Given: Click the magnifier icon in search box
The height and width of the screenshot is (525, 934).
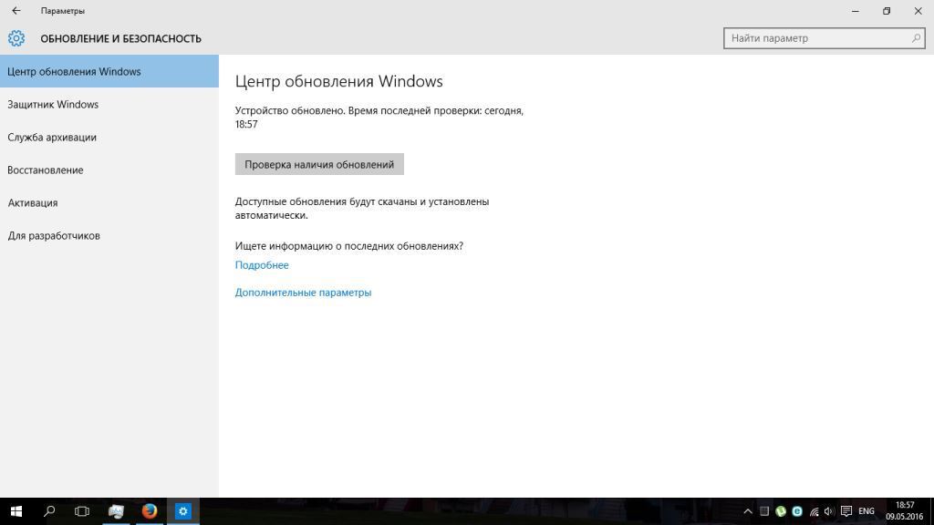Looking at the screenshot, I should click(916, 38).
